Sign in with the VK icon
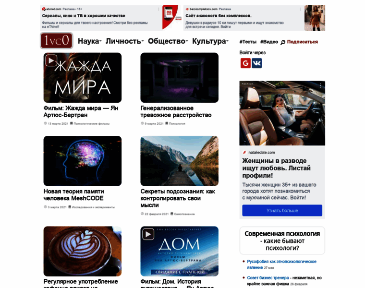Viewport: 365px width, 288px height. [256, 63]
